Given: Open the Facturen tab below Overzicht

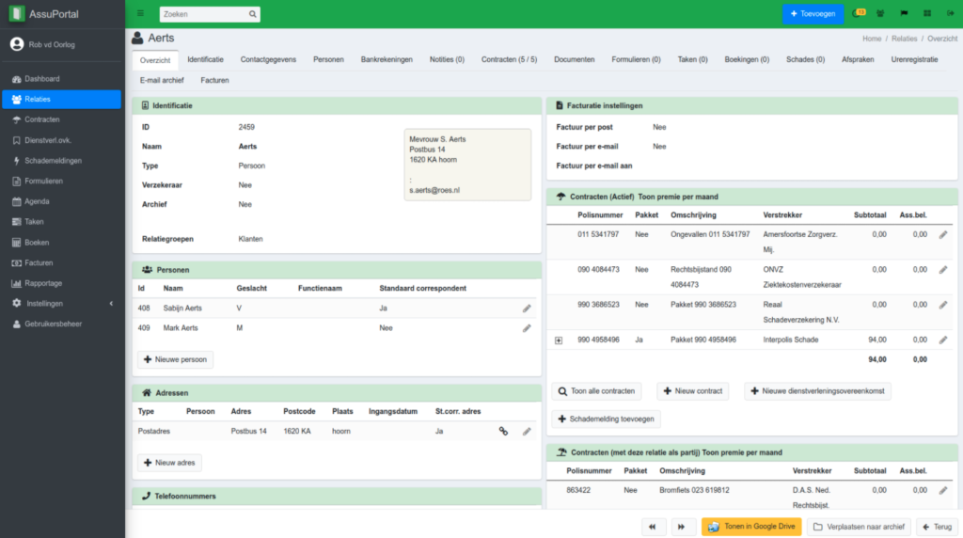Looking at the screenshot, I should click(214, 81).
